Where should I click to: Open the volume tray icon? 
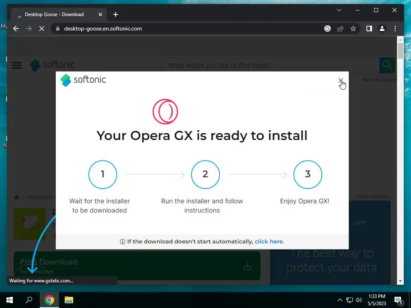359,300
